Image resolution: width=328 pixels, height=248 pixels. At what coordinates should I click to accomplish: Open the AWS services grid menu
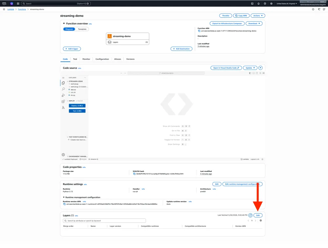point(18,4)
